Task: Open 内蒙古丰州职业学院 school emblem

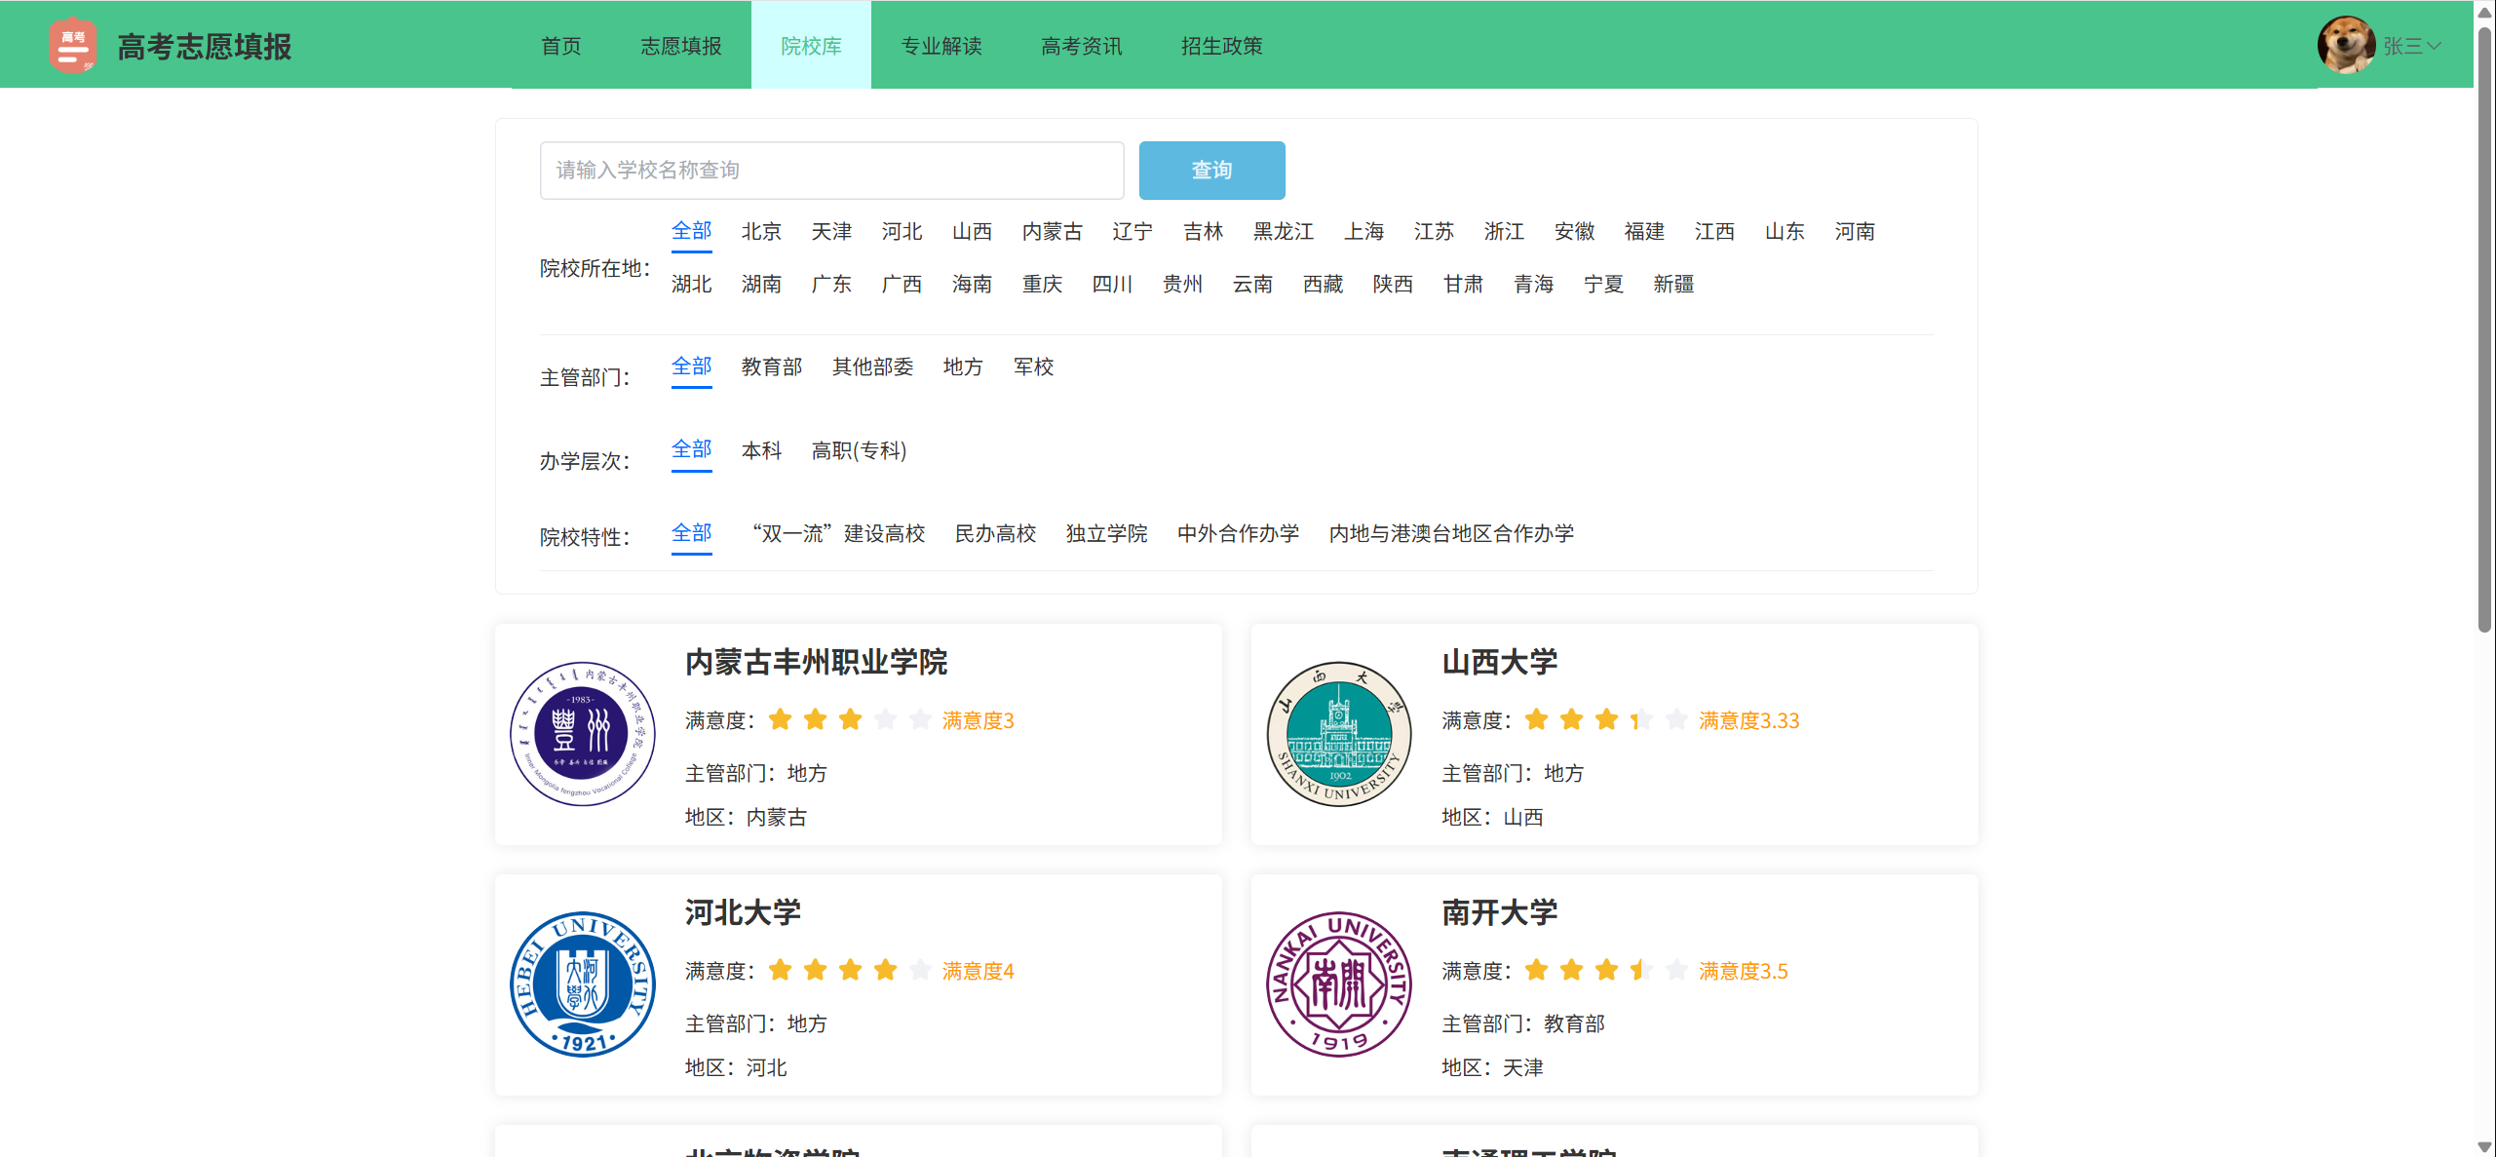Action: click(582, 734)
